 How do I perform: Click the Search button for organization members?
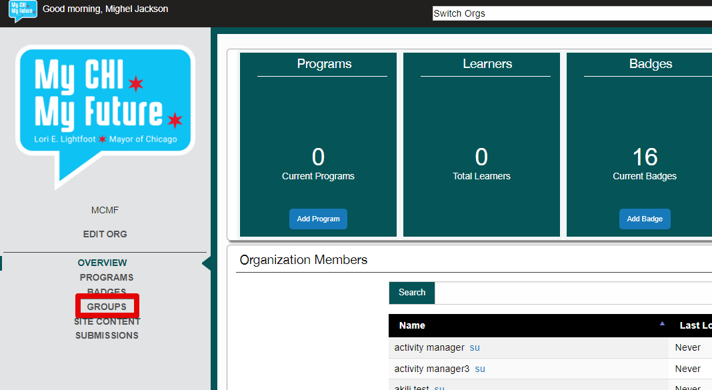(412, 293)
